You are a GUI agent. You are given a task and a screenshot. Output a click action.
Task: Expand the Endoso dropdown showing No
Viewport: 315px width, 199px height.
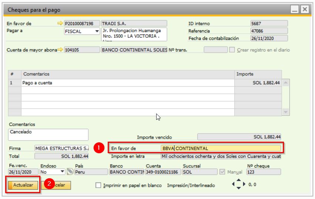62,172
